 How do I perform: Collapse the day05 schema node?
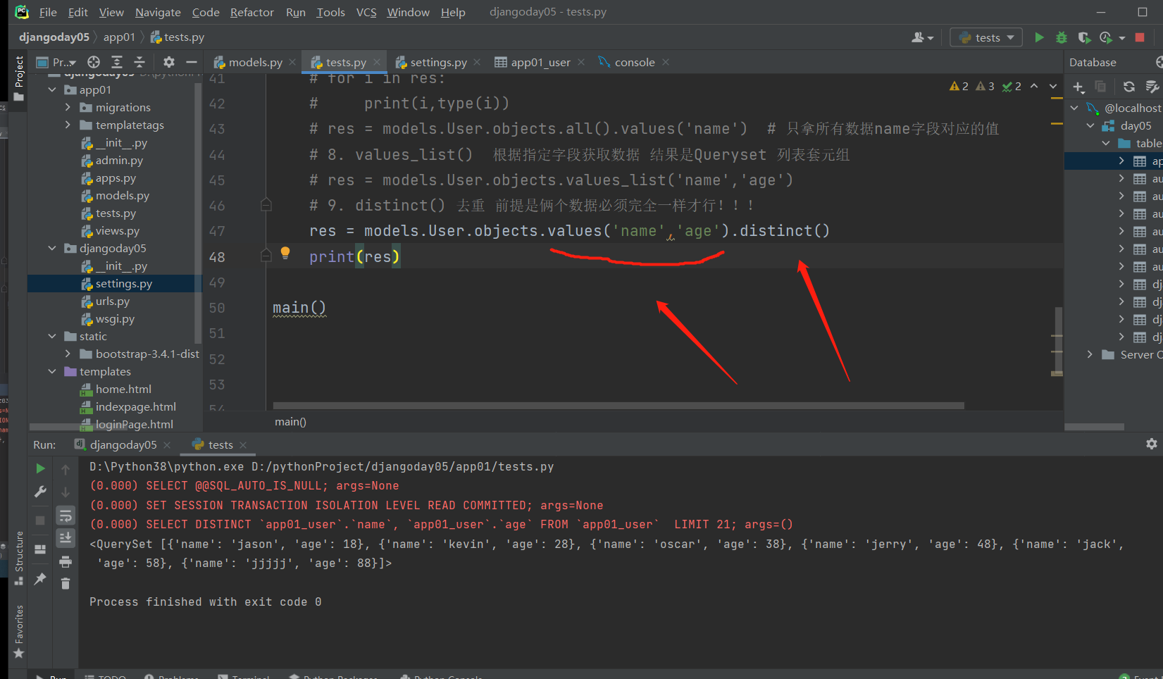coord(1090,125)
